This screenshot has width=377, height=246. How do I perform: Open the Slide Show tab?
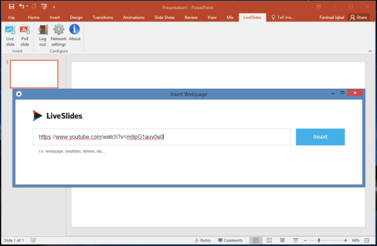[x=164, y=18]
